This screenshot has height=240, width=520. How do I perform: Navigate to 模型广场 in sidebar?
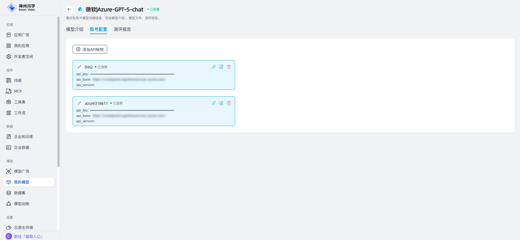click(x=22, y=171)
